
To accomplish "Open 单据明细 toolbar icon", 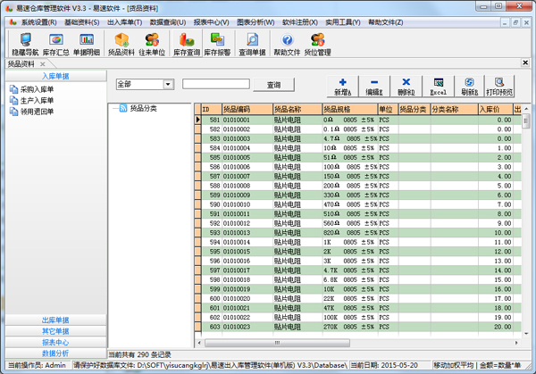I will [x=87, y=44].
